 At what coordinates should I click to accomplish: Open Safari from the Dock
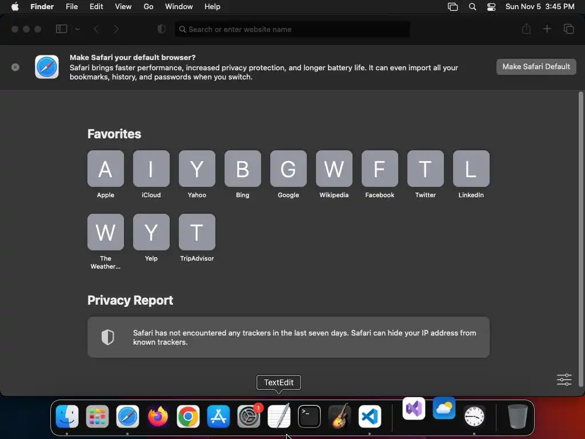pos(127,416)
